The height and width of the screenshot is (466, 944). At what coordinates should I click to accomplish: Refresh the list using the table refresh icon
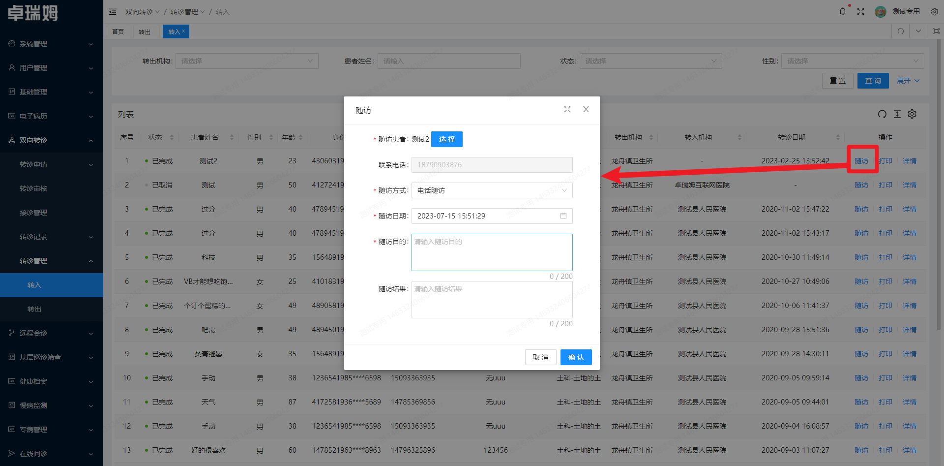point(882,114)
